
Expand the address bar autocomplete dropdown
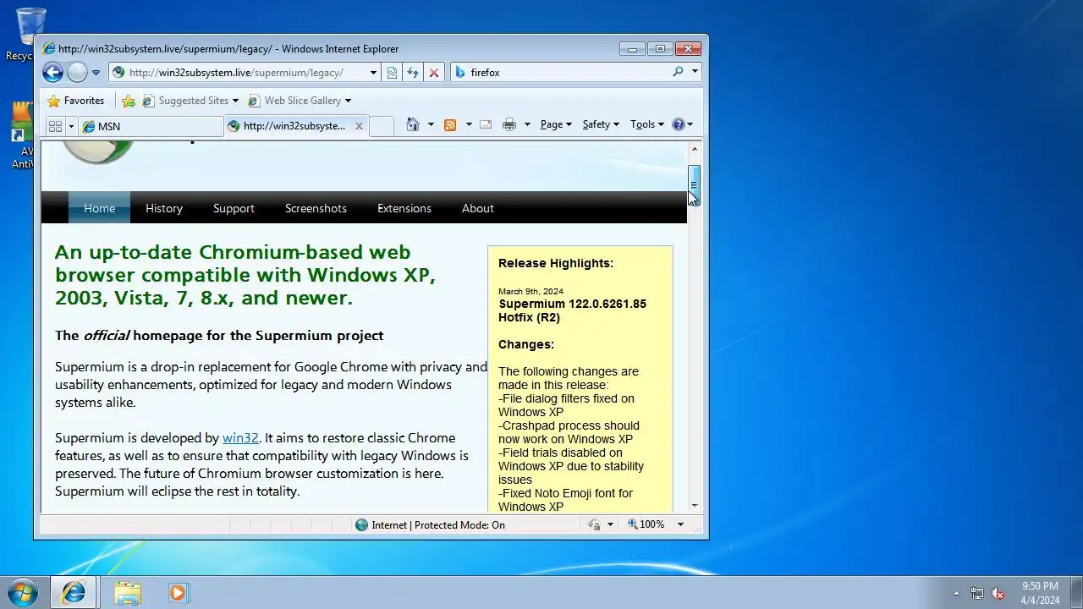[x=373, y=73]
